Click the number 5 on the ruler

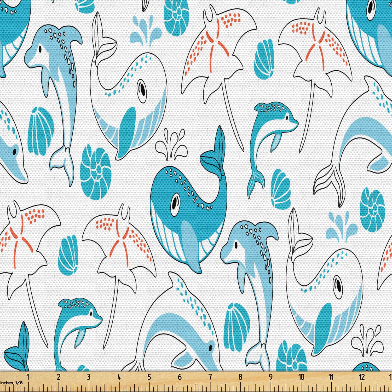[149, 377]
